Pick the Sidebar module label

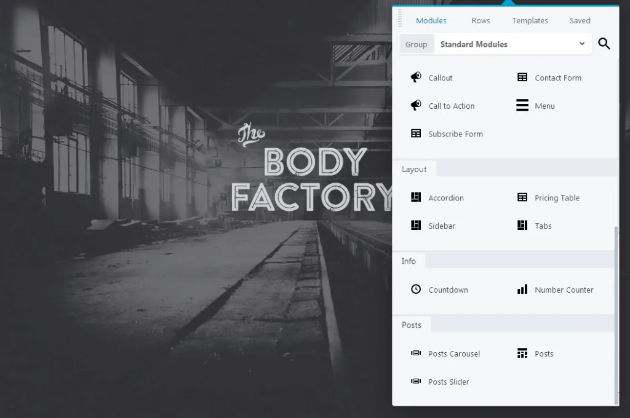[x=442, y=226]
